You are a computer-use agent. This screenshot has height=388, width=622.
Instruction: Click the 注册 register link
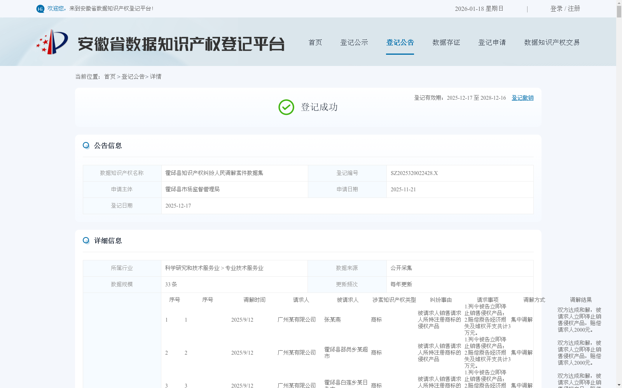[574, 9]
